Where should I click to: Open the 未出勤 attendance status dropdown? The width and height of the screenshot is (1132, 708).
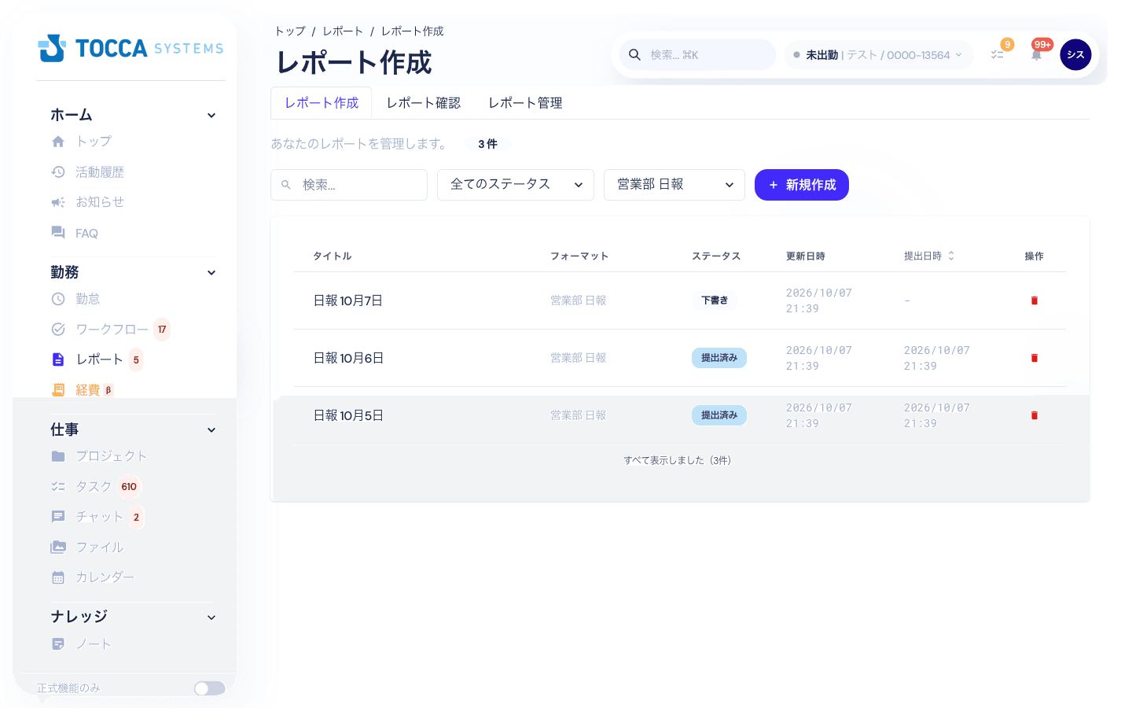(879, 55)
